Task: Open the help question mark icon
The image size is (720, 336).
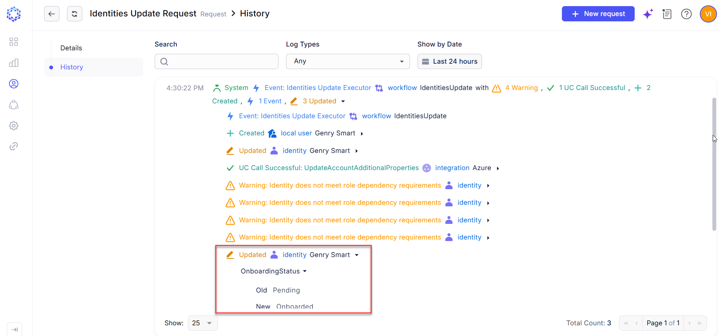Action: (x=686, y=14)
